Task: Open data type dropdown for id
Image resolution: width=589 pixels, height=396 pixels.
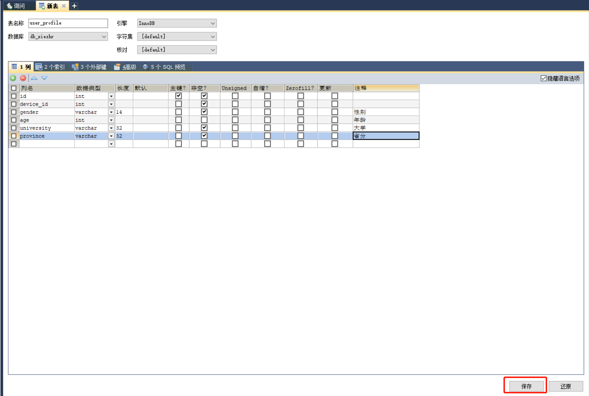Action: click(111, 96)
